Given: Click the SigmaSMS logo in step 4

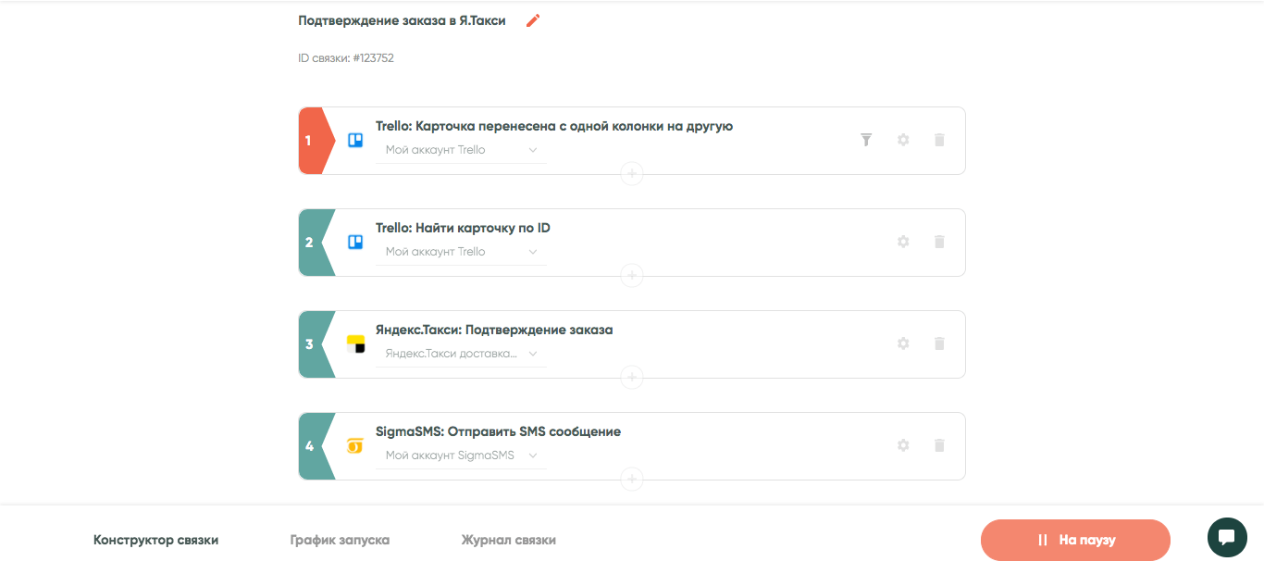Looking at the screenshot, I should click(x=355, y=446).
